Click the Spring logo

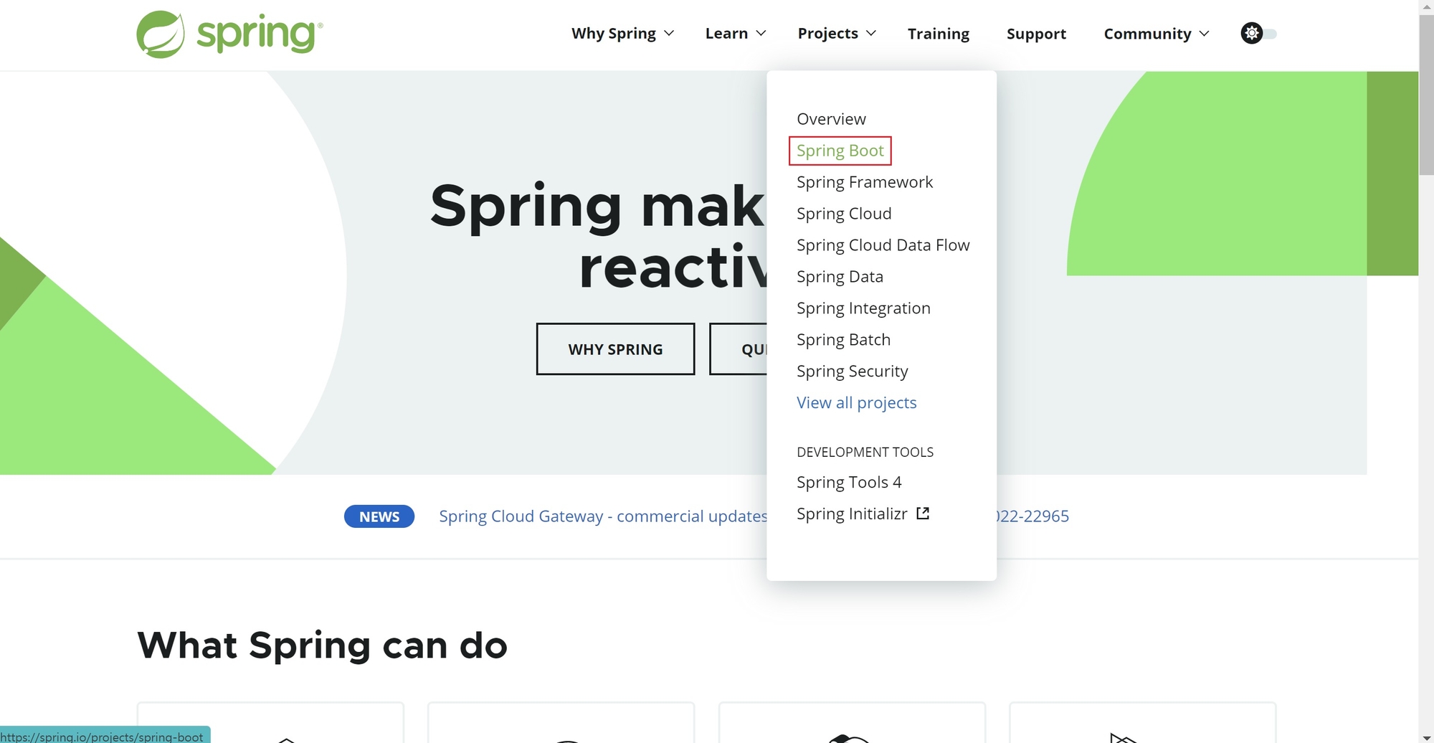coord(229,34)
